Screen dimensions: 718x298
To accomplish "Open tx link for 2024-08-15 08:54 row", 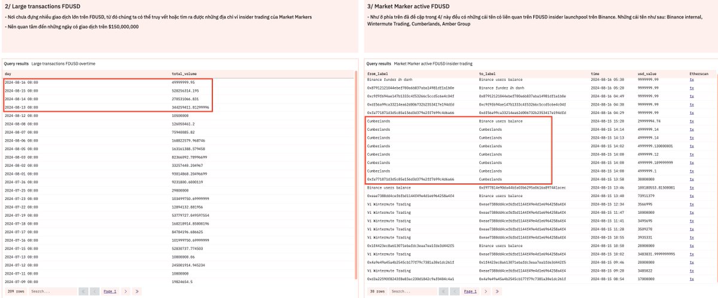I will click(692, 279).
